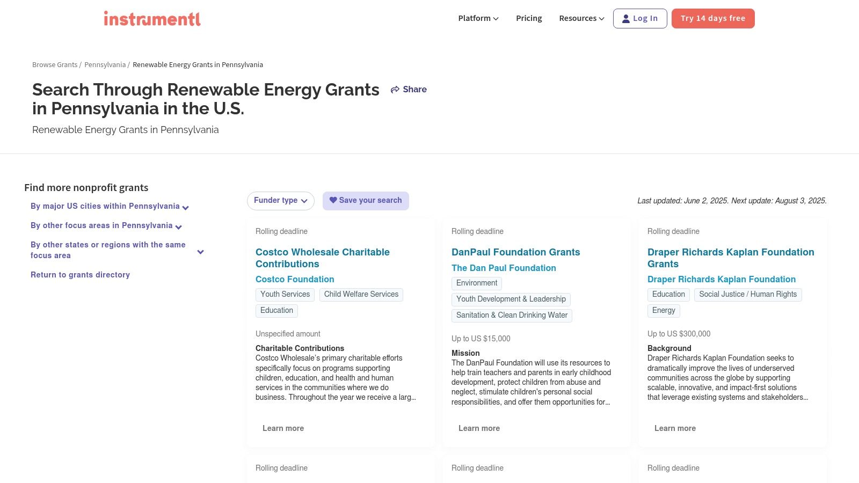
Task: Expand By major US cities within Pennsylvania
Action: 105,206
